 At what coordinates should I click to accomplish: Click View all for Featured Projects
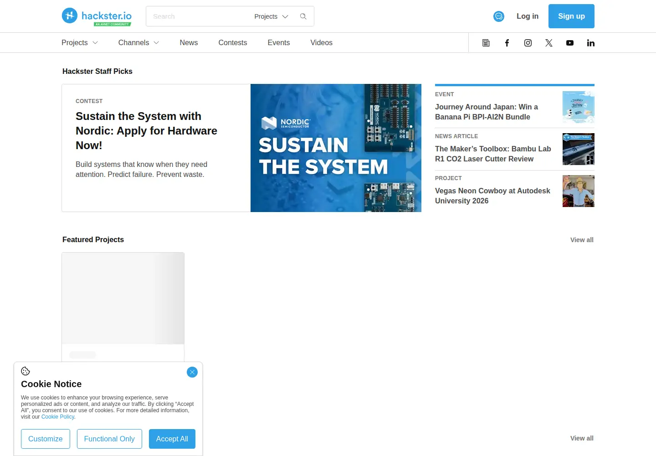click(582, 240)
